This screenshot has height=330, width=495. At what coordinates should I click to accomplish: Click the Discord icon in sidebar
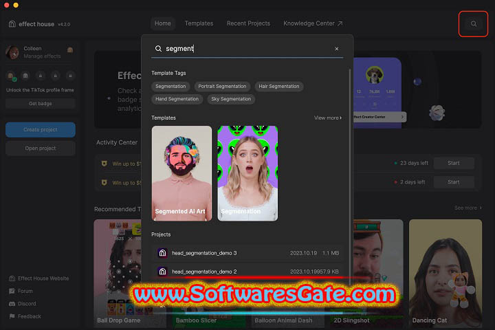tap(12, 303)
